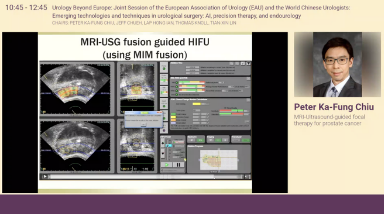The image size is (384, 214).
Task: Select the RFAC status indicator tile
Action: (164, 103)
